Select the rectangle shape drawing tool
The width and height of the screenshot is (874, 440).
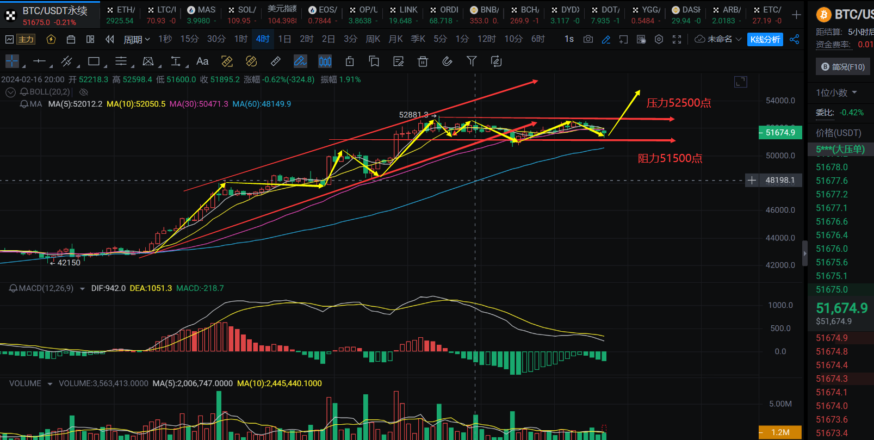tap(94, 61)
